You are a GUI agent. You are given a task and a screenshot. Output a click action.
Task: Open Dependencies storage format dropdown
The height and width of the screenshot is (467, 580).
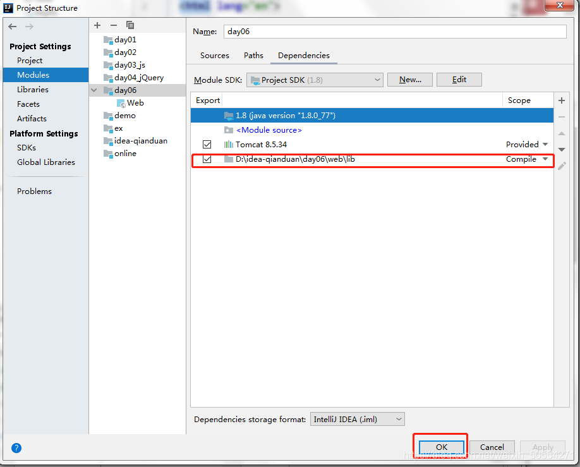click(x=358, y=419)
